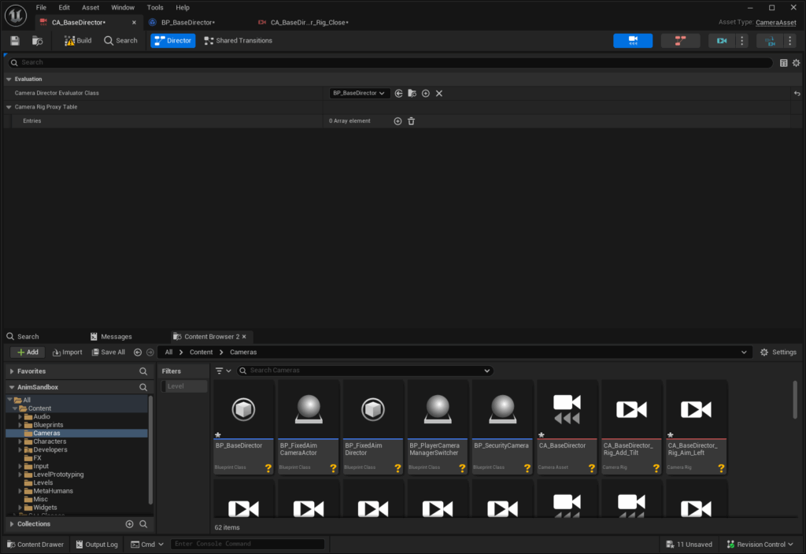Use selected asset arrow next to BP_BaseDirector

399,94
